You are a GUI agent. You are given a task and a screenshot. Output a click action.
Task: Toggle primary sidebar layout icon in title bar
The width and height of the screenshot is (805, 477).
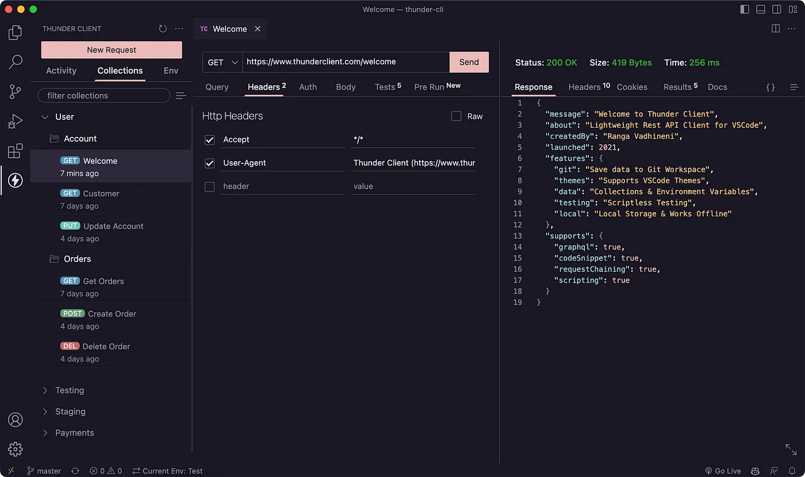click(745, 9)
